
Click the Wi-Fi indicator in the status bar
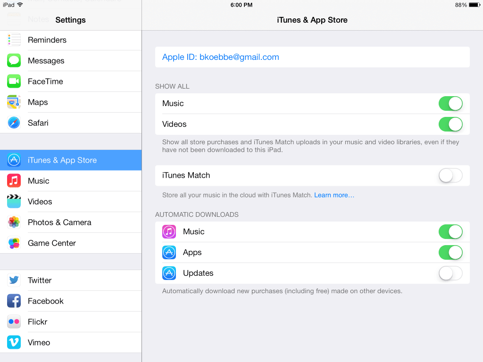pos(20,5)
